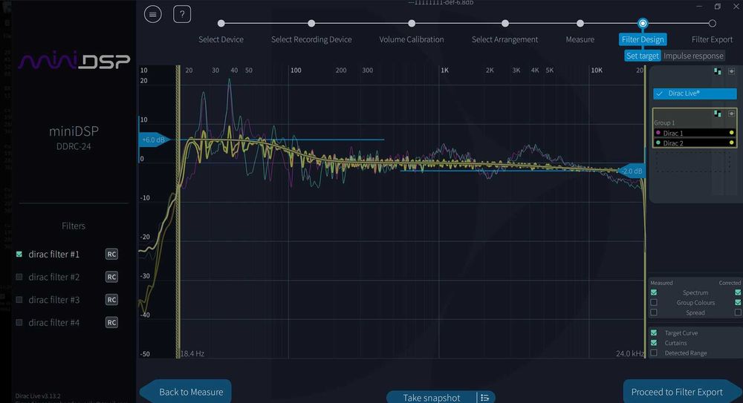Click the magenta dot beside Dirac 1
Screen dimensions: 743x403
(658, 133)
